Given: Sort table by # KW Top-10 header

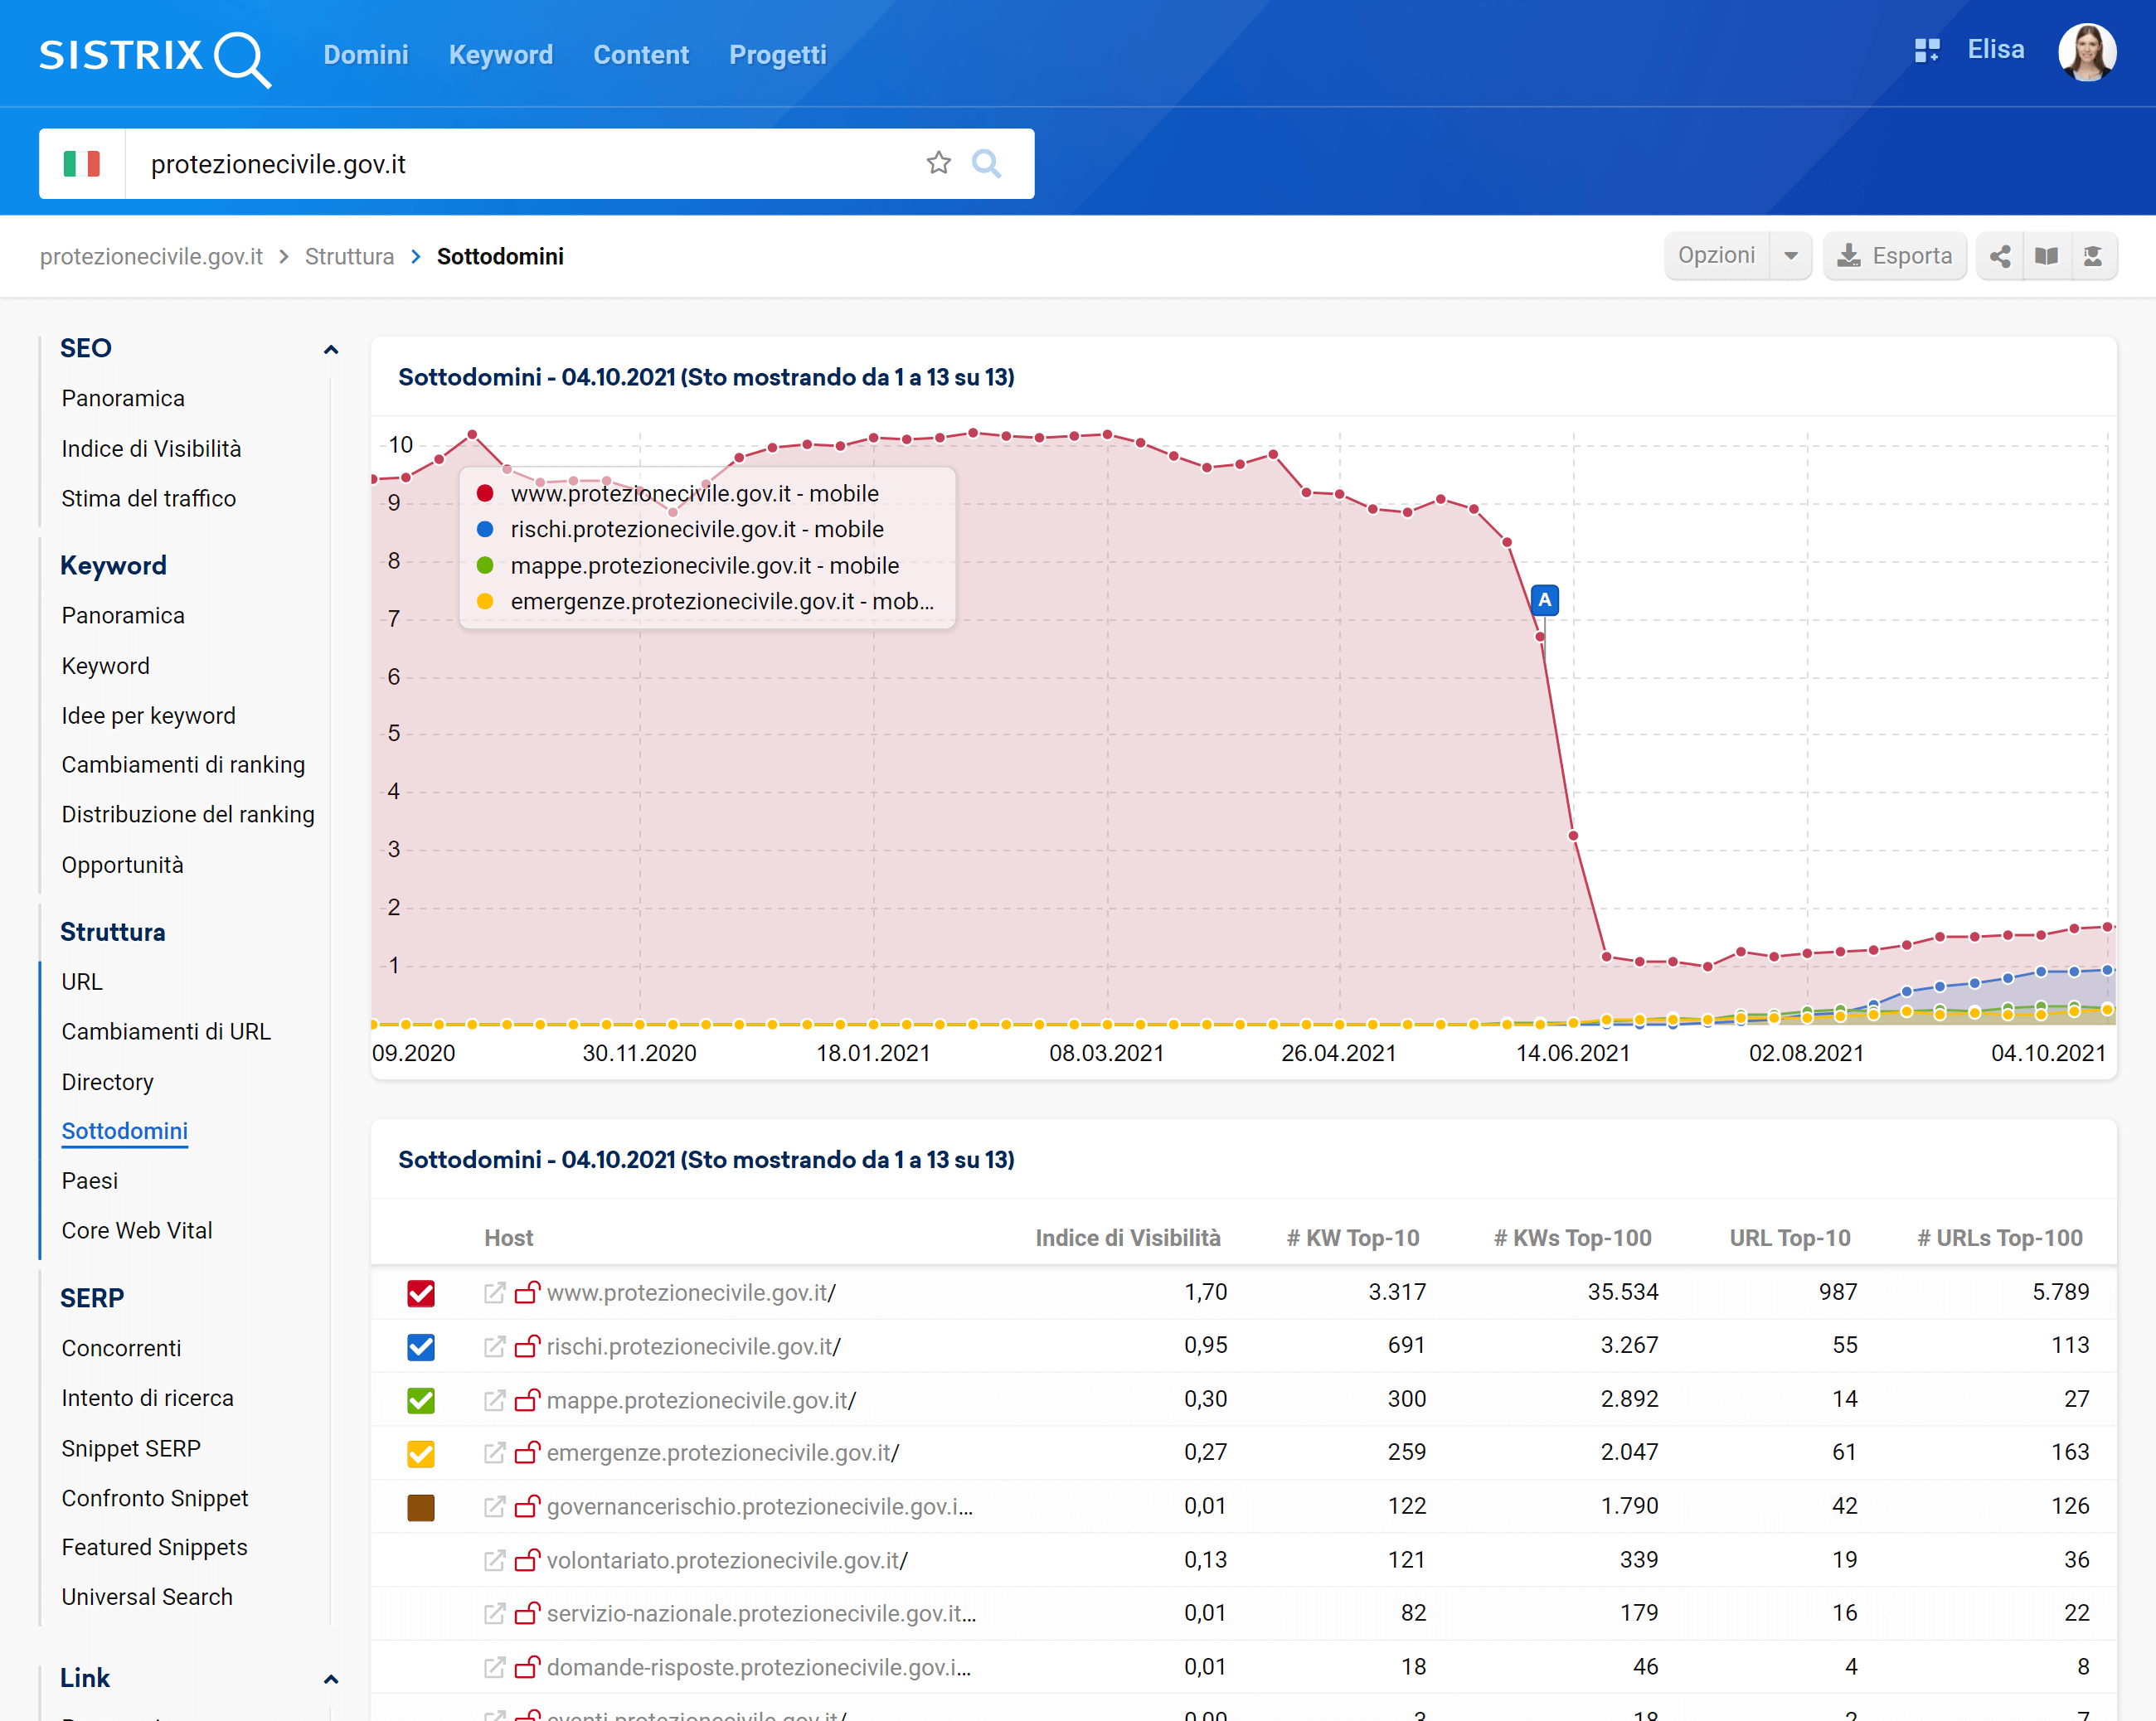Looking at the screenshot, I should [1353, 1238].
